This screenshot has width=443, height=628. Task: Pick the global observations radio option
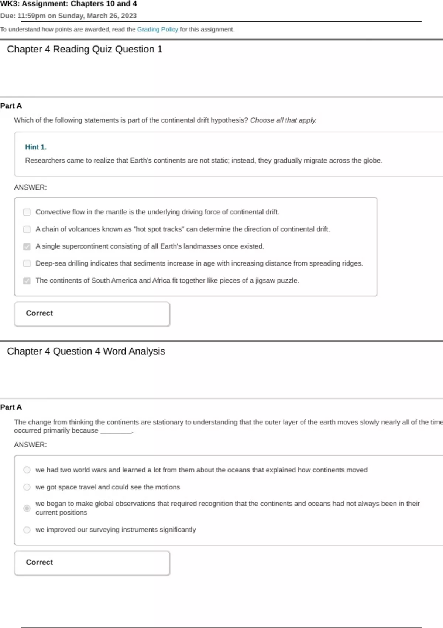pyautogui.click(x=27, y=508)
